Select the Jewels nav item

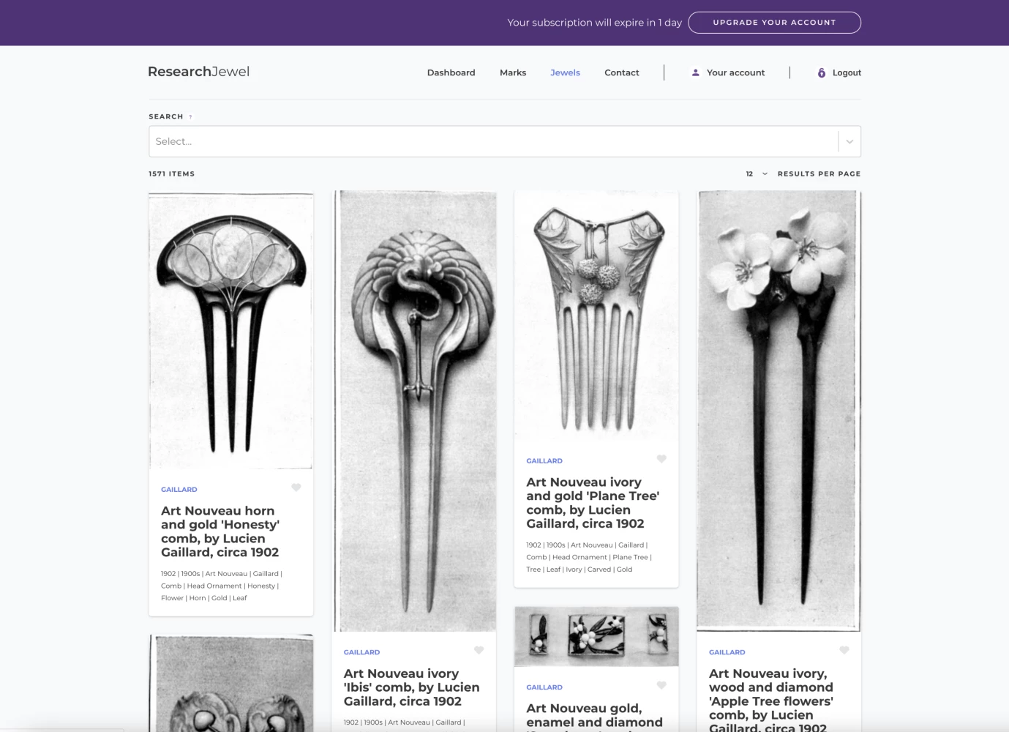click(565, 72)
